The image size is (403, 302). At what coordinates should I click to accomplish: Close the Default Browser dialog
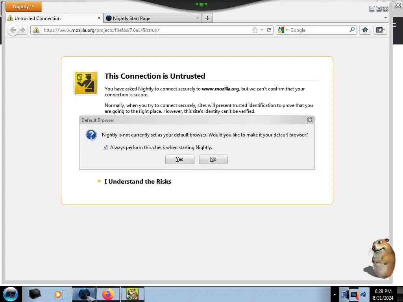(x=310, y=120)
